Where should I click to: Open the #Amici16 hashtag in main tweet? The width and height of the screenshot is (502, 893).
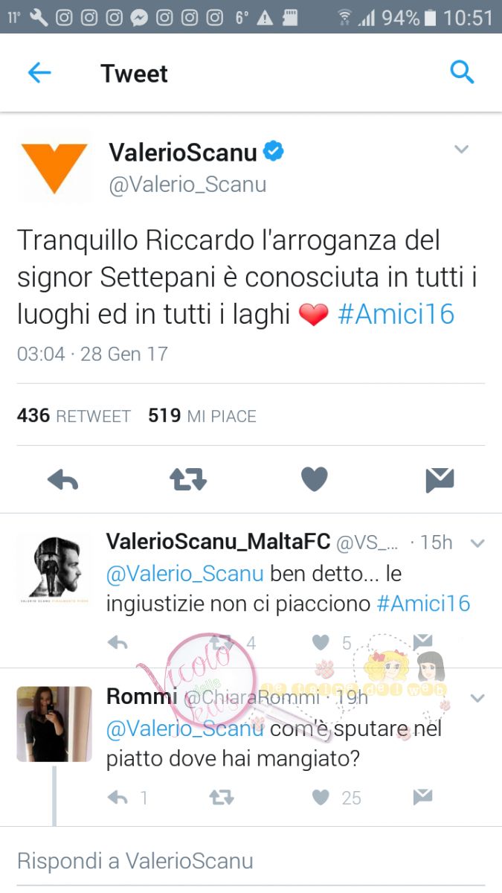(x=396, y=314)
